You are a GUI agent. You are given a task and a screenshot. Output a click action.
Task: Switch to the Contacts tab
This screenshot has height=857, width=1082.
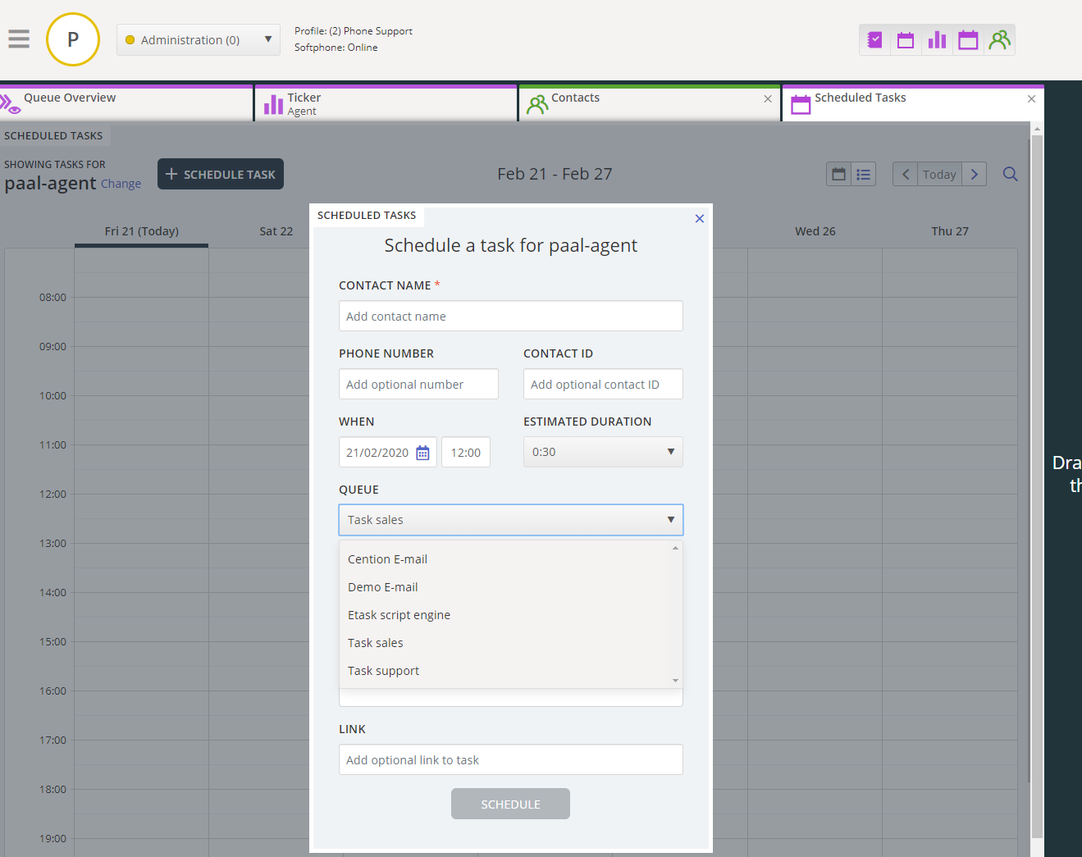(575, 98)
